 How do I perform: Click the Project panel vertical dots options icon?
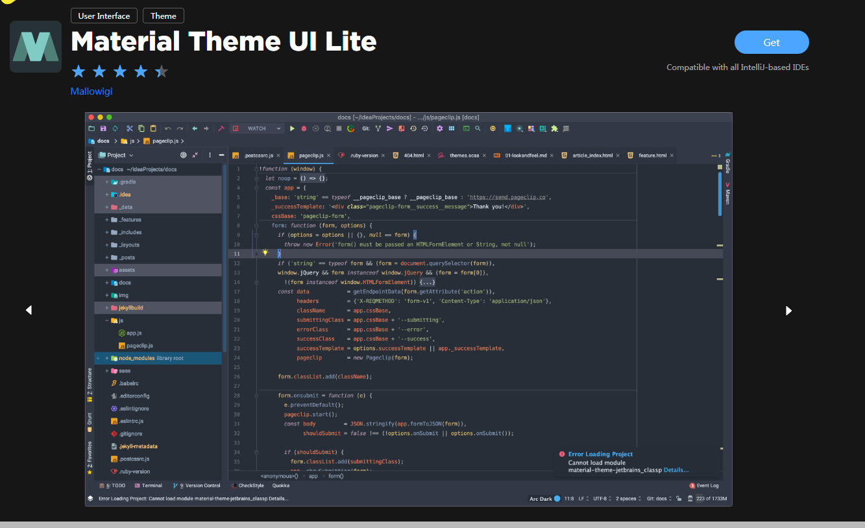coord(210,155)
